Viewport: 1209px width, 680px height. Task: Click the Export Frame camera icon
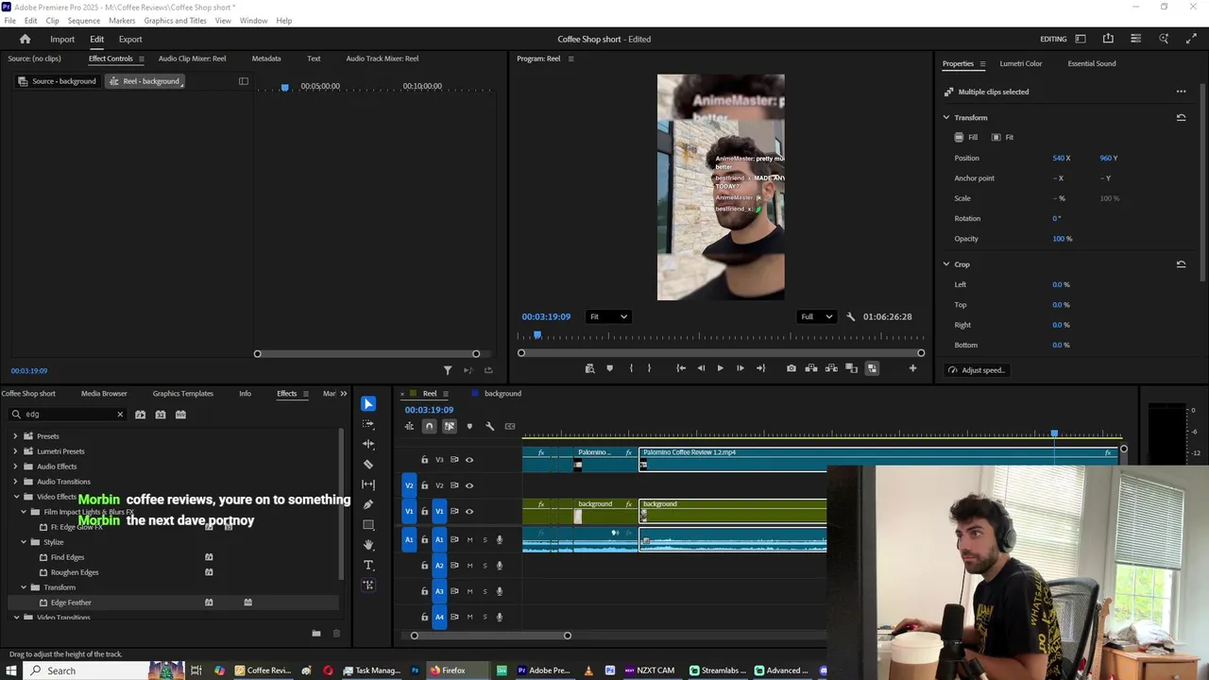792,368
